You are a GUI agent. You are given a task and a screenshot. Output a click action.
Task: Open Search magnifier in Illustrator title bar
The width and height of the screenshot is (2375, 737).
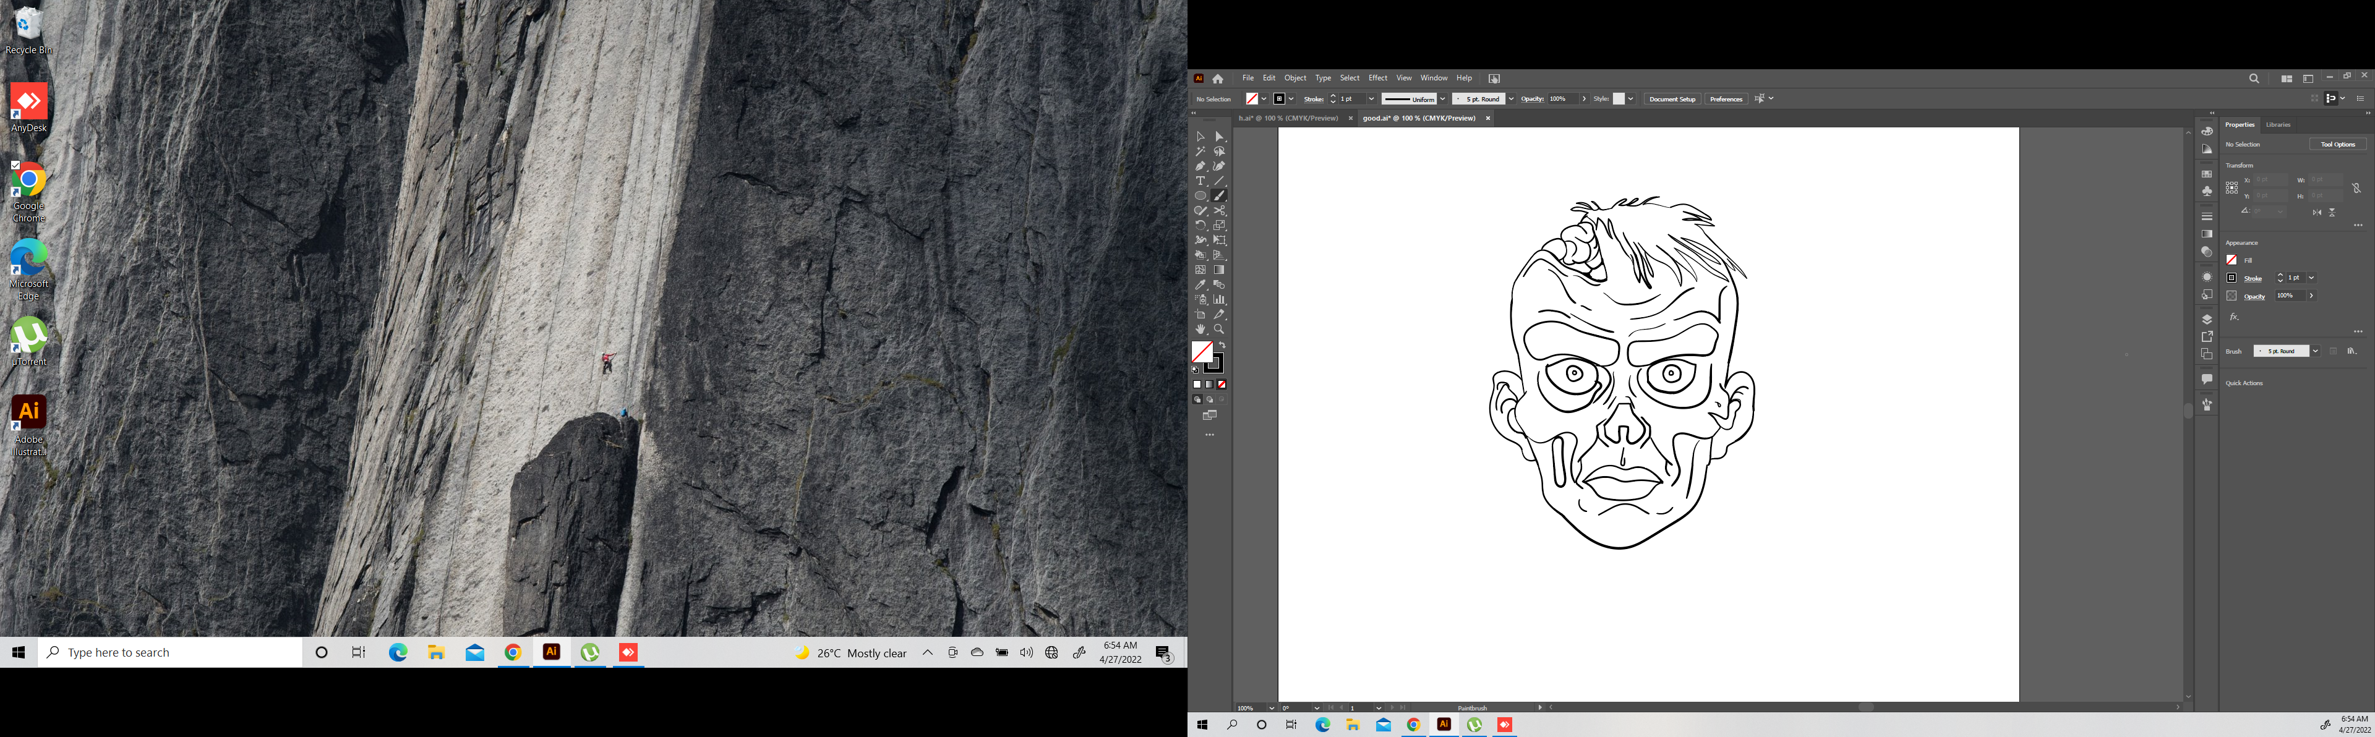(x=2254, y=79)
